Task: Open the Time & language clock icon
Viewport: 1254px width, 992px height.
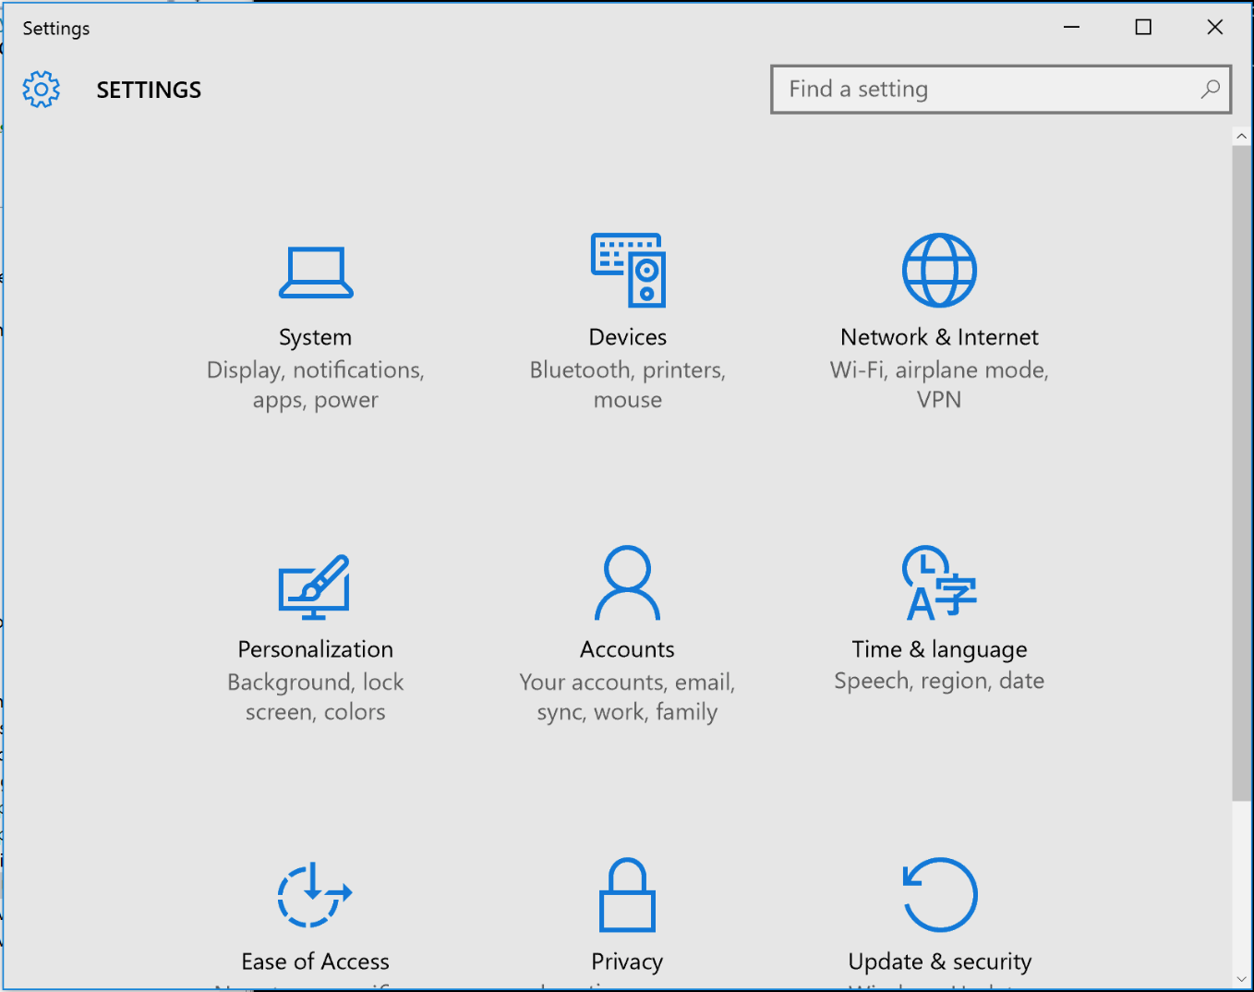Action: tap(939, 583)
